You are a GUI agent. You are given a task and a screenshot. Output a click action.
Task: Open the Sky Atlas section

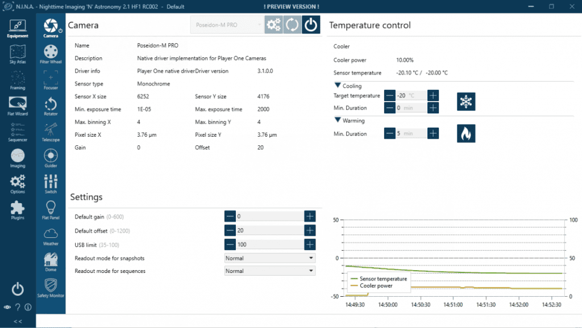click(x=18, y=54)
